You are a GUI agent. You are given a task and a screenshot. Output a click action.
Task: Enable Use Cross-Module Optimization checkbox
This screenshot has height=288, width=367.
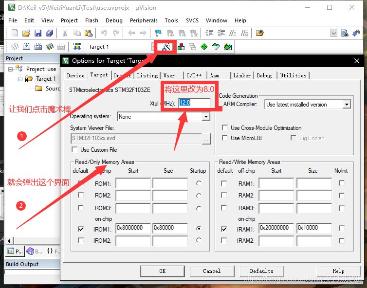click(225, 128)
